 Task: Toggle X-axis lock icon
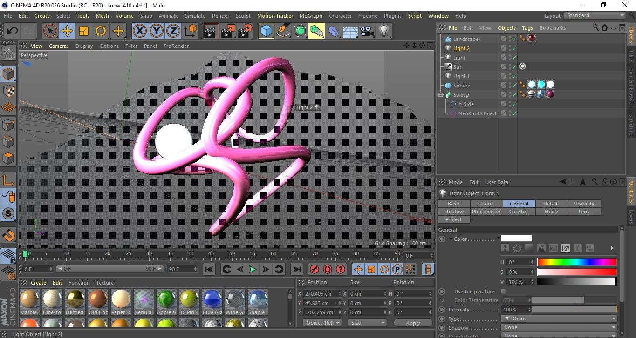click(x=139, y=31)
